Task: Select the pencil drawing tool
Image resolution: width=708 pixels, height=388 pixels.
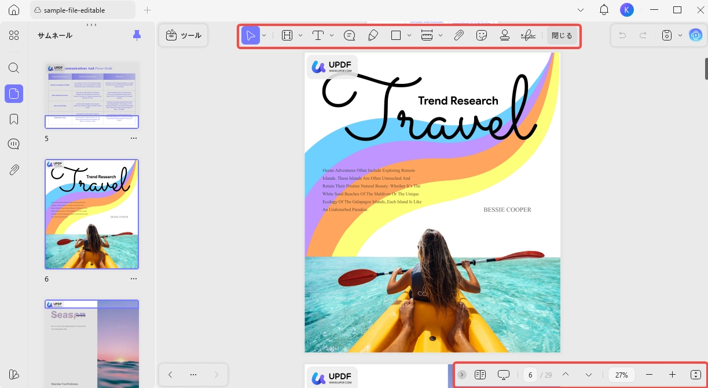Action: pos(373,35)
